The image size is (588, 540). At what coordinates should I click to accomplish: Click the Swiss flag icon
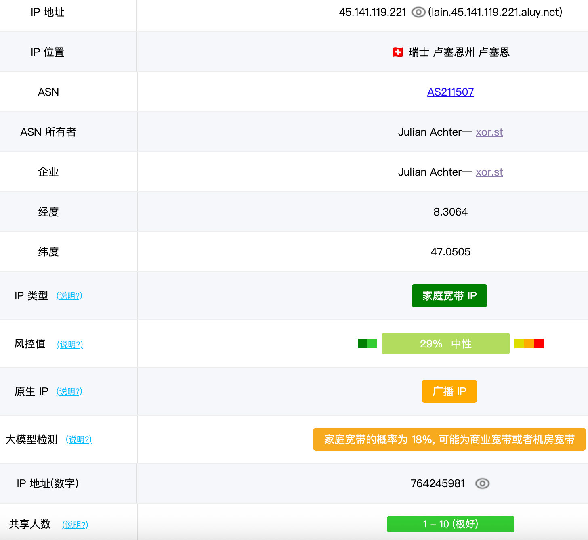tap(398, 52)
